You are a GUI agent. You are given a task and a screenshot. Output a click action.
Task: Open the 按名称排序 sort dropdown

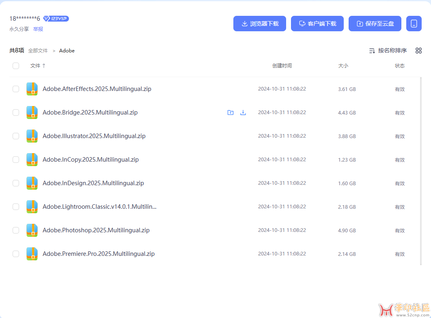(388, 51)
